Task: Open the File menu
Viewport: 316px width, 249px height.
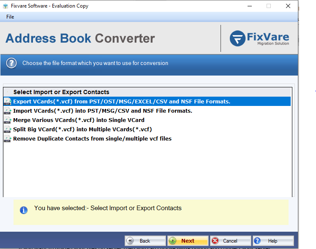Action: point(10,17)
